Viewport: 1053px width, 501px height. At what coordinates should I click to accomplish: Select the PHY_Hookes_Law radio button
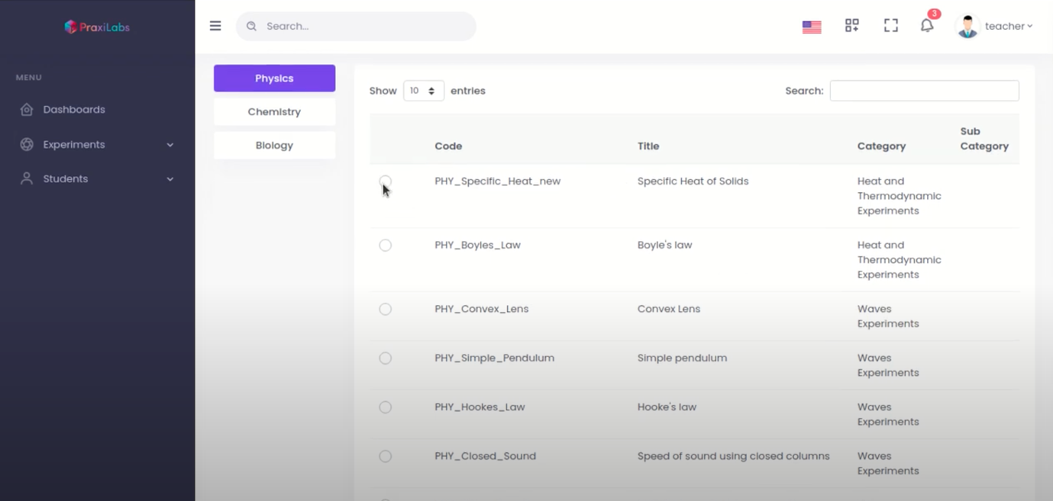pos(385,407)
